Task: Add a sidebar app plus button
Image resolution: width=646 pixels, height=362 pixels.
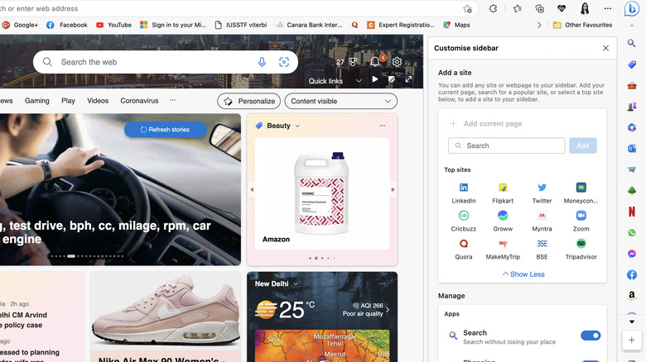Action: 632,340
